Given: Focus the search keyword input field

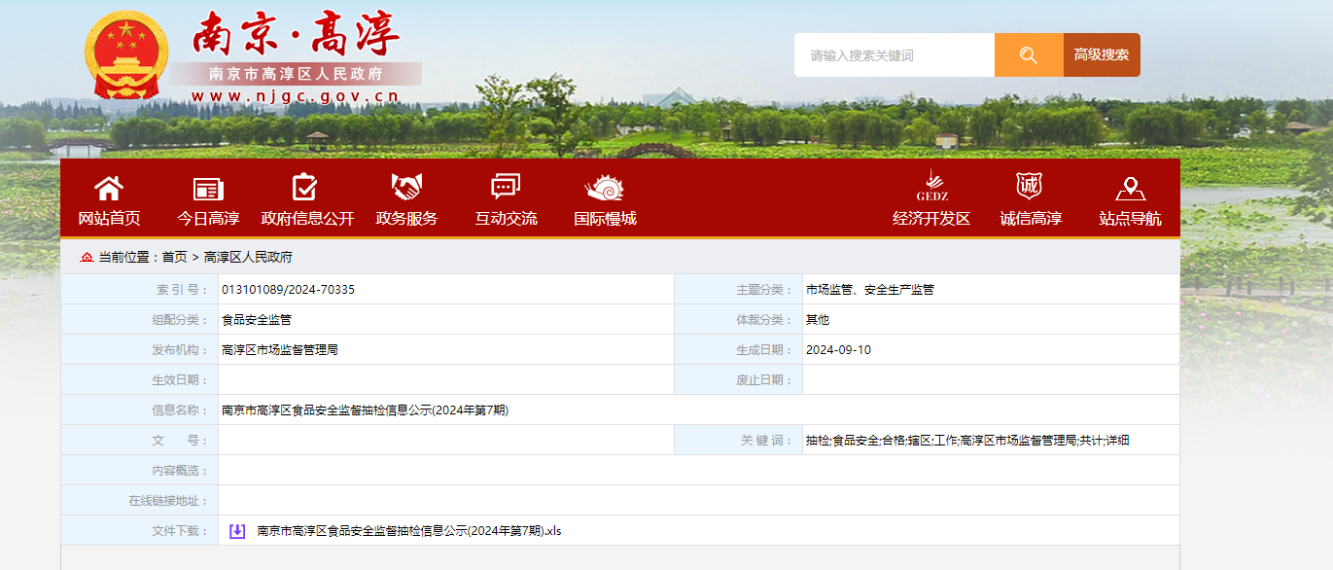Looking at the screenshot, I should click(894, 55).
